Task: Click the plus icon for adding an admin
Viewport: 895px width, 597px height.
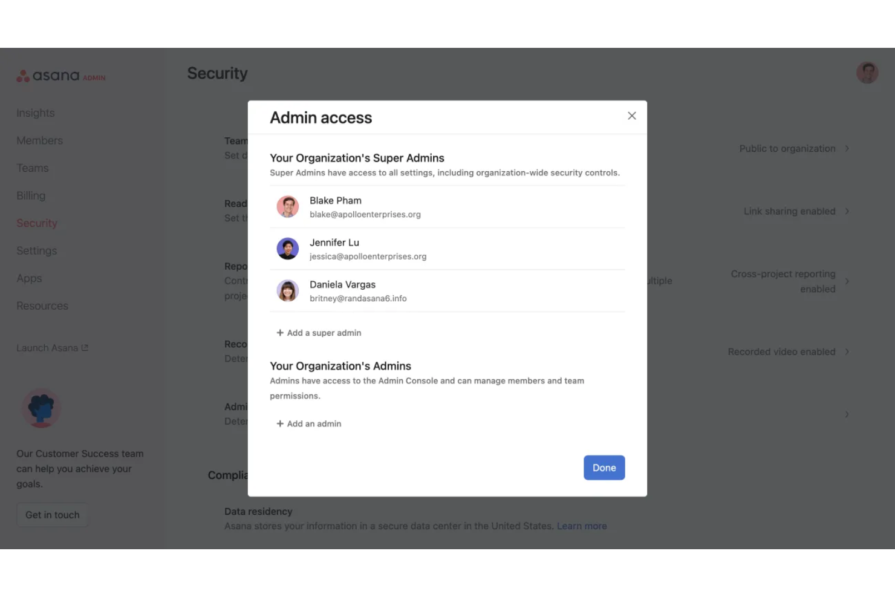Action: (x=280, y=423)
